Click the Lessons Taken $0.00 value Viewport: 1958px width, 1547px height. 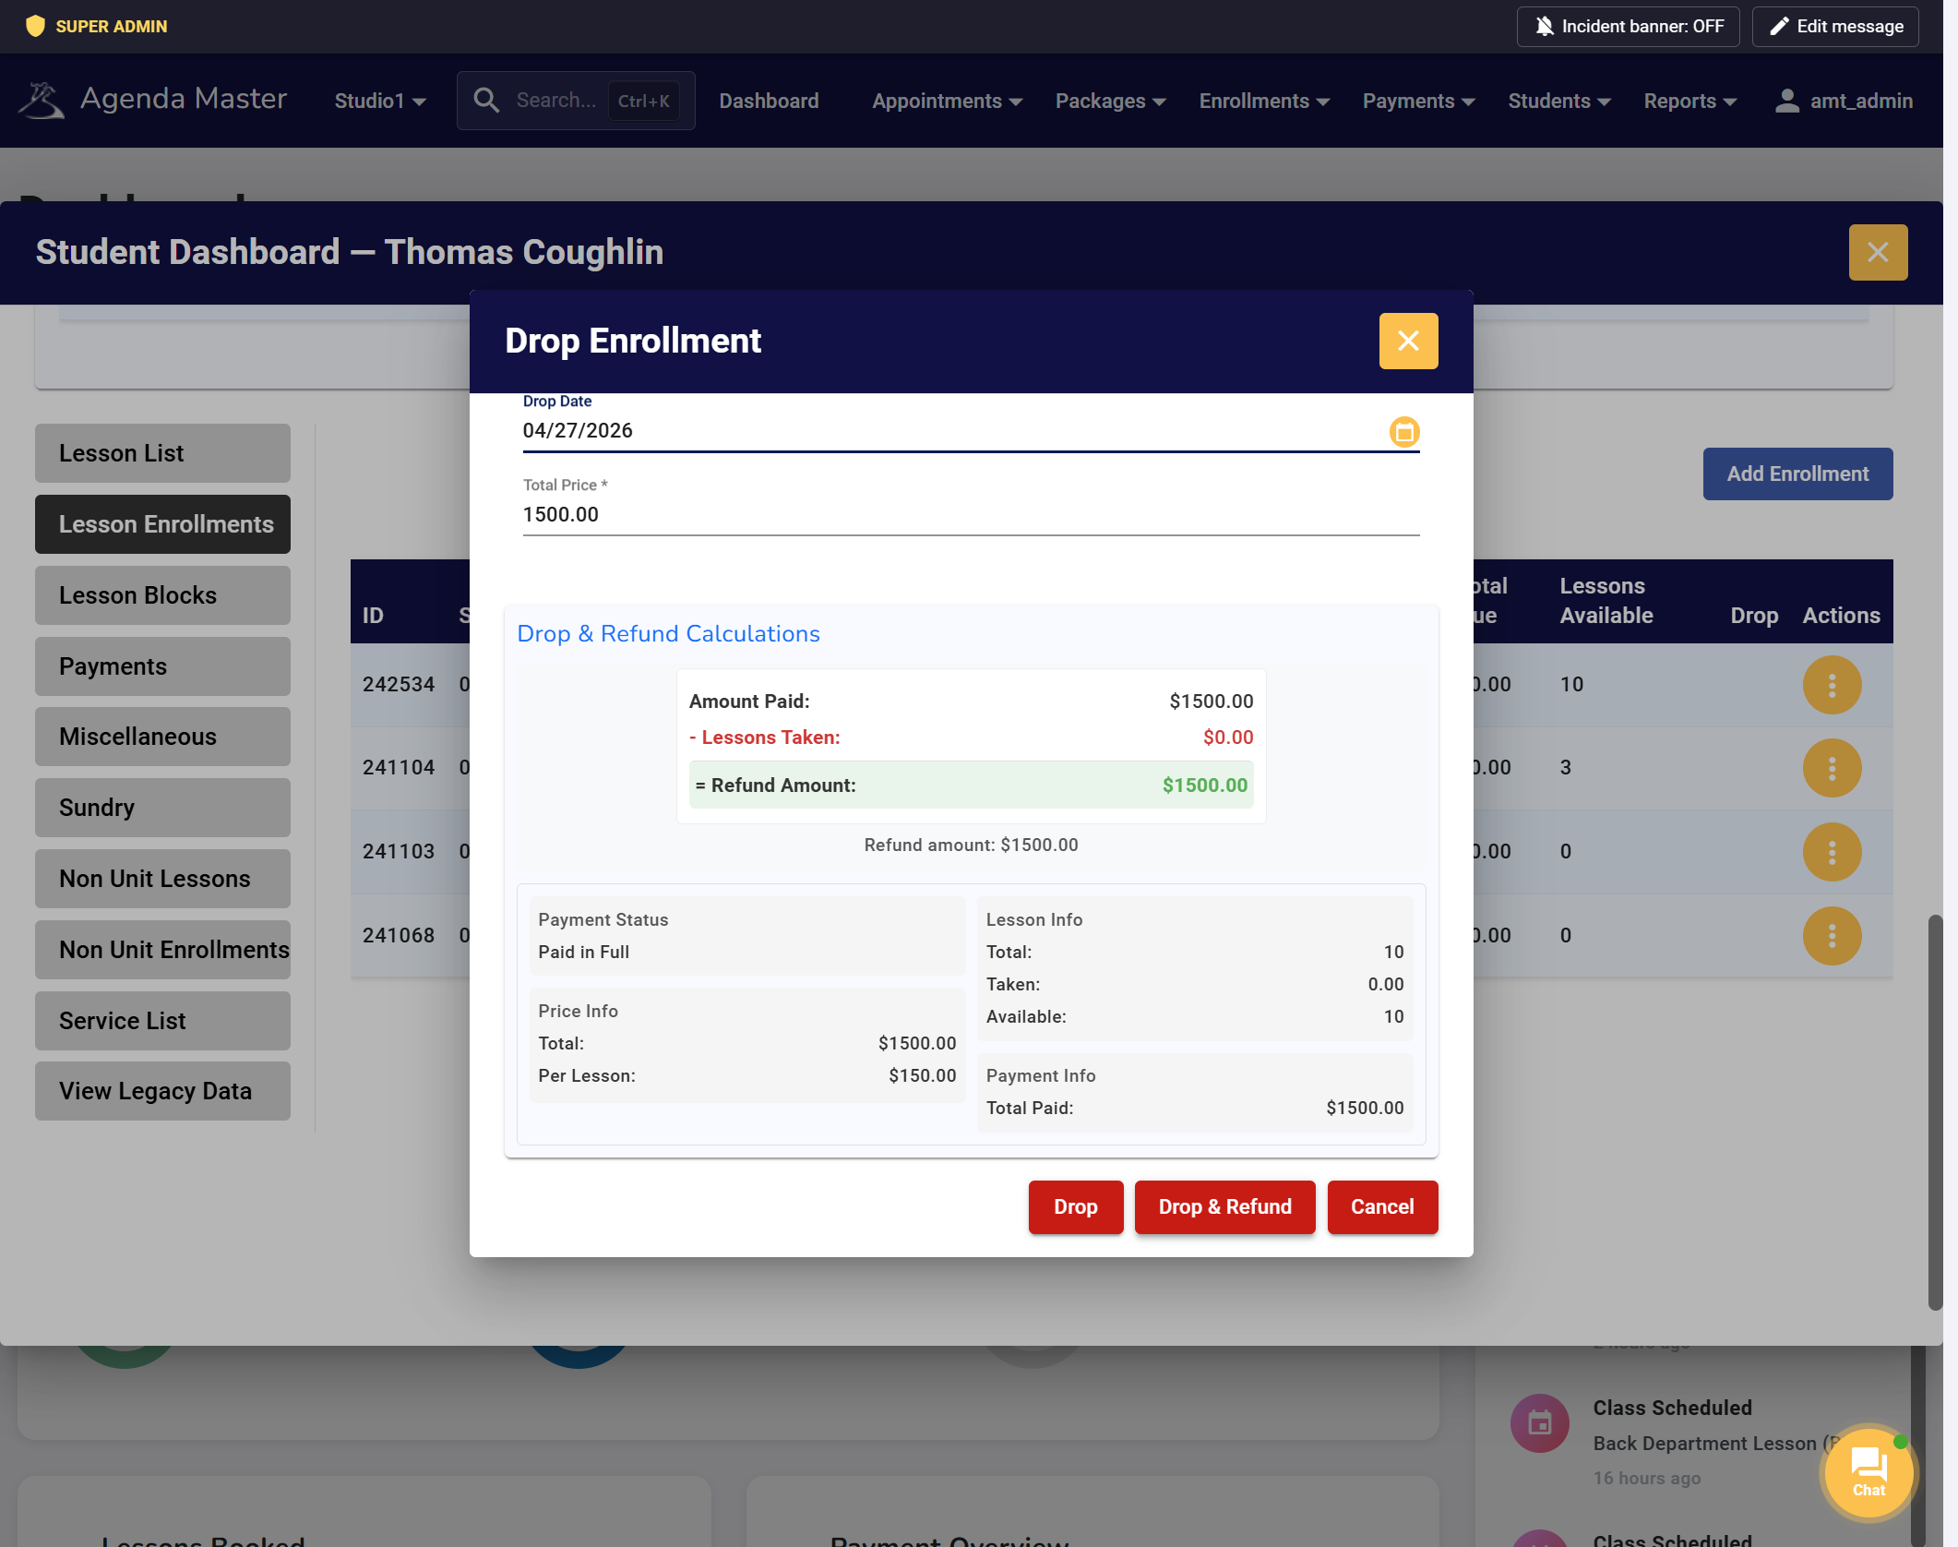click(x=1228, y=738)
